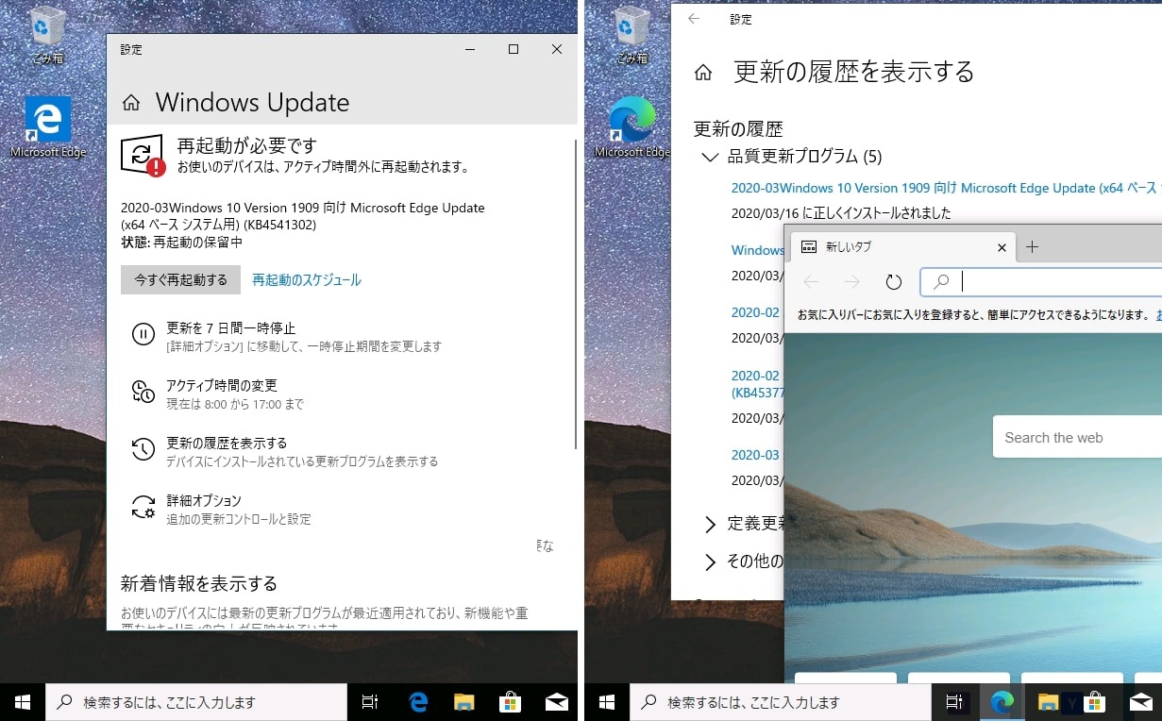Image resolution: width=1162 pixels, height=721 pixels.
Task: Open Mail app on the left taskbar
Action: tap(556, 702)
